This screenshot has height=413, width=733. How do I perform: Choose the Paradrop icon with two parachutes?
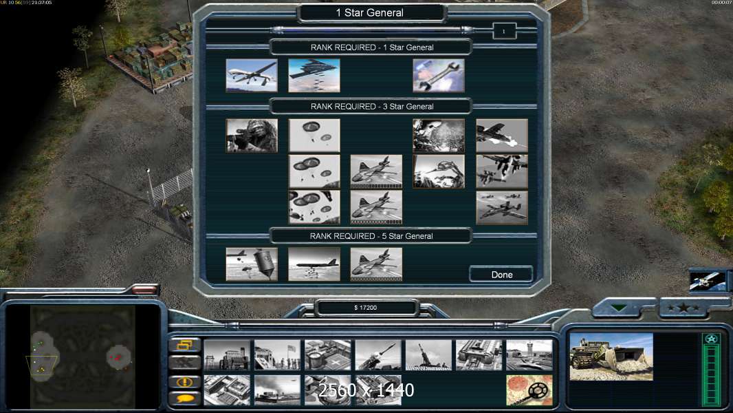coord(314,136)
